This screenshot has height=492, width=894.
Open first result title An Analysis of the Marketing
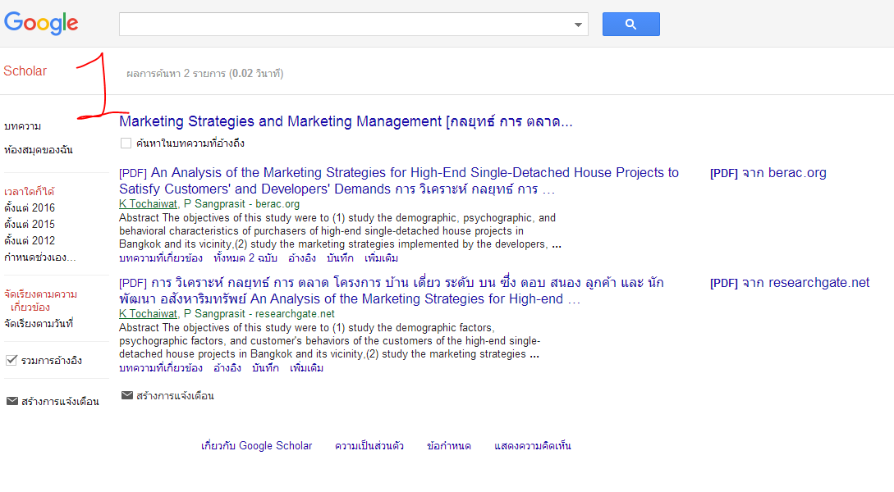(x=399, y=180)
